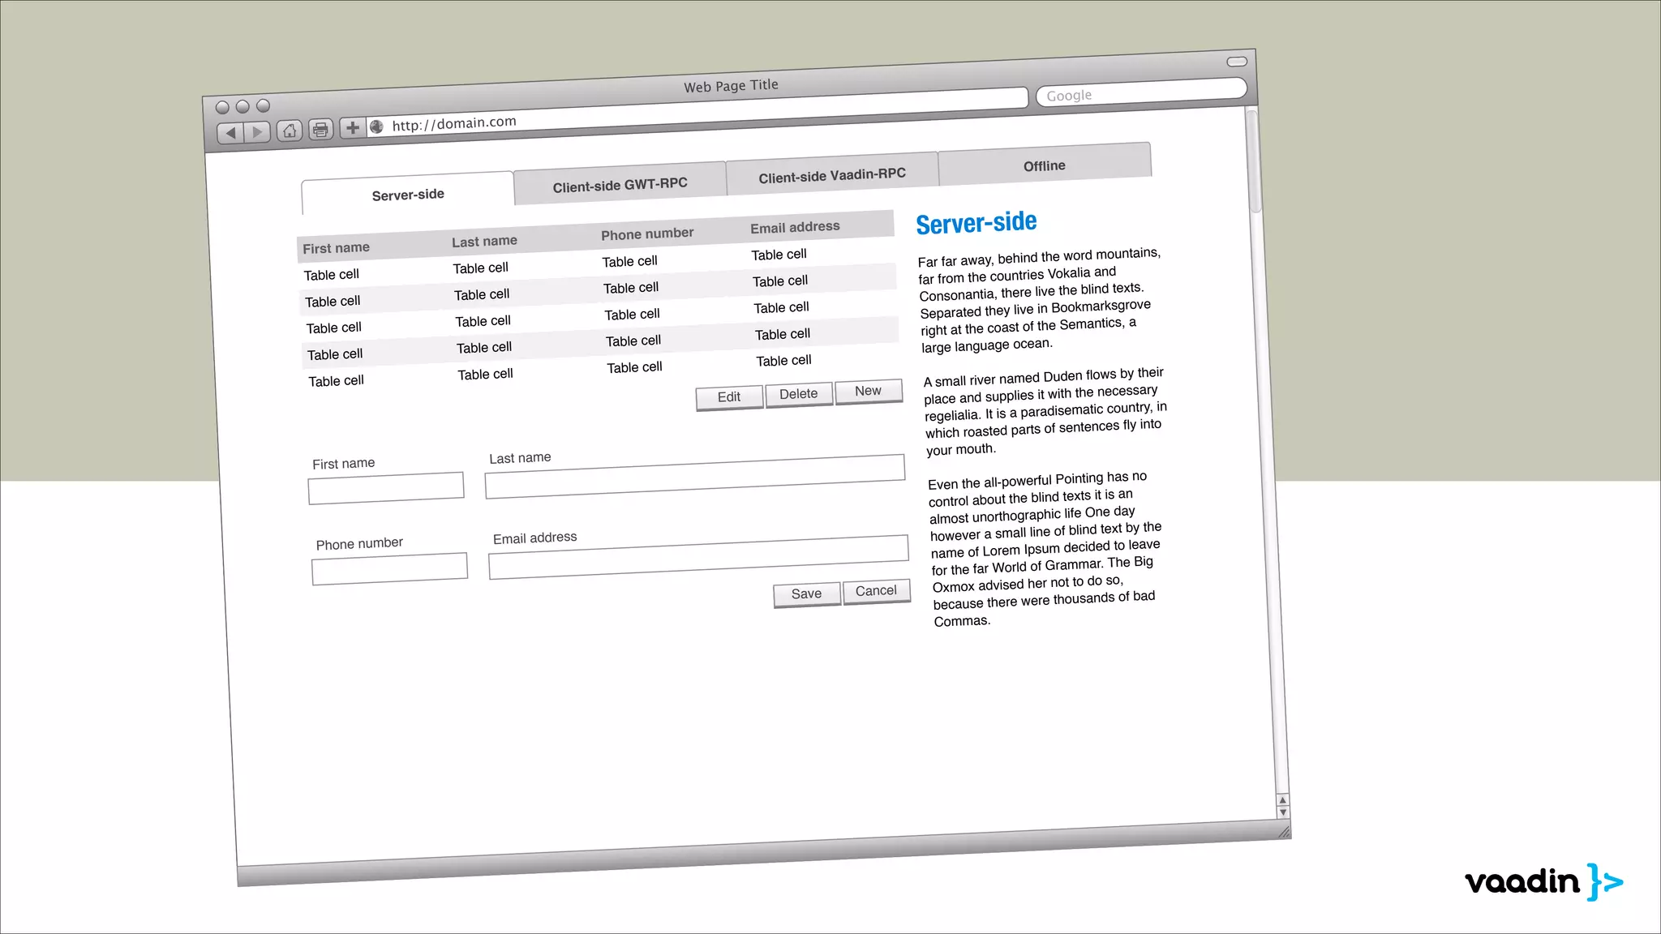
Task: Switch to Client-side GWT-RPC tab
Action: (x=620, y=185)
